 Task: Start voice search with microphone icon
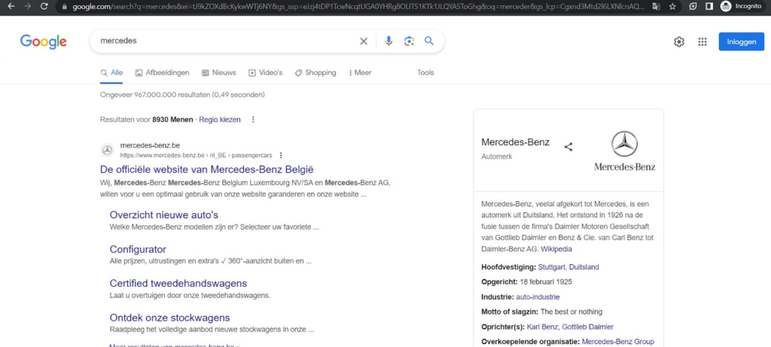tap(389, 41)
